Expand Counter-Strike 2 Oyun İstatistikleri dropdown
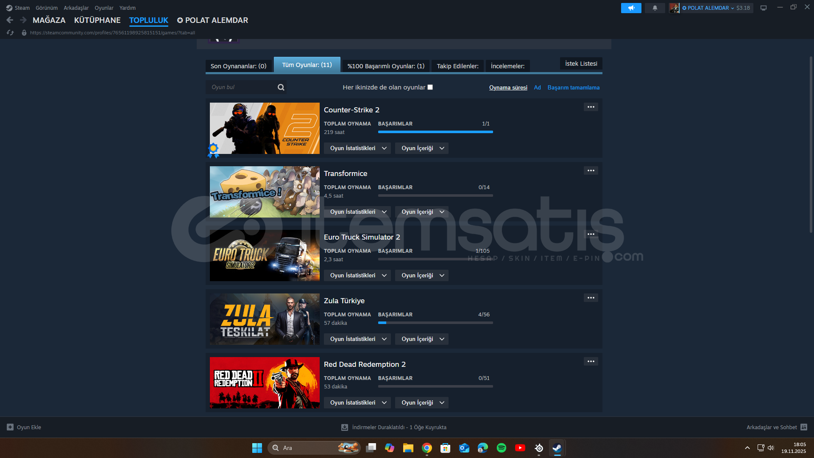 (x=357, y=148)
